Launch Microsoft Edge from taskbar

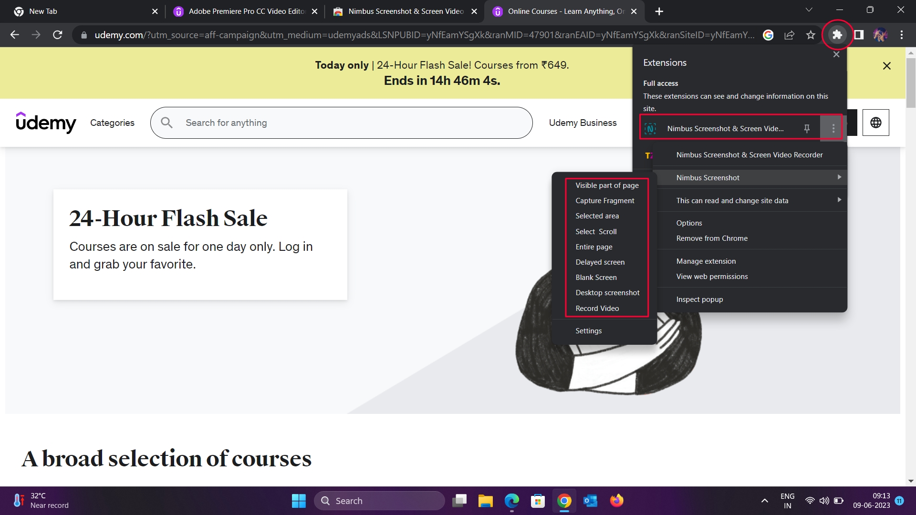[x=512, y=501]
